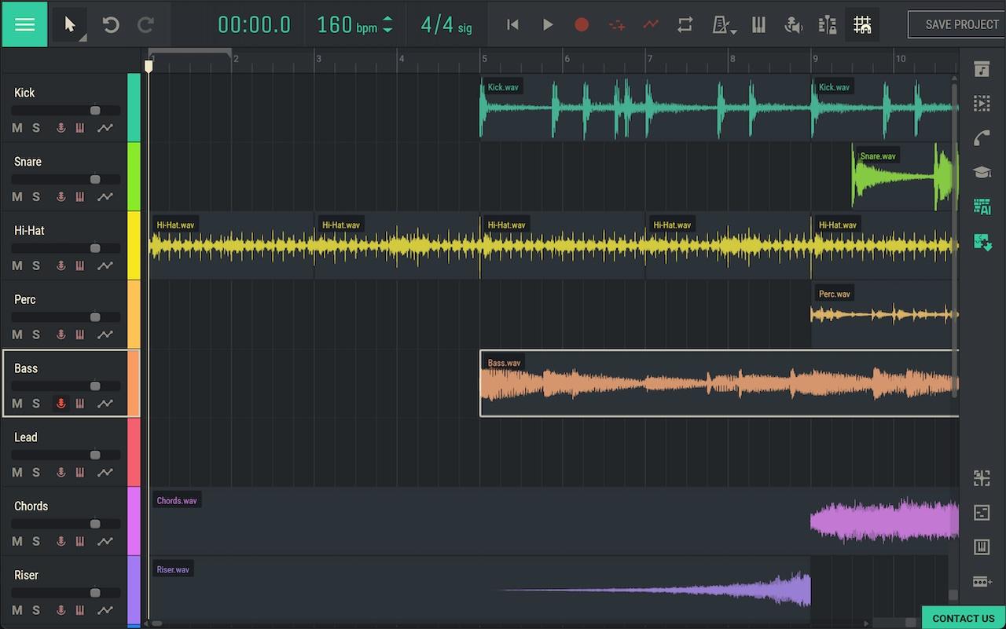Open the 4/4 time signature selector
1006x629 pixels.
446,25
